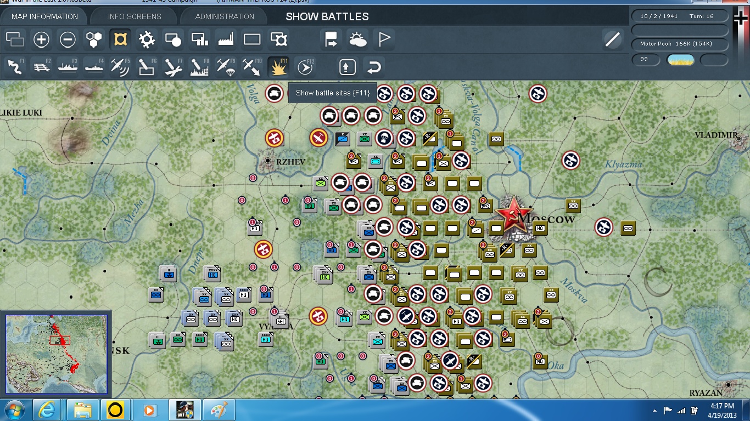Viewport: 750px width, 421px height.
Task: Toggle the factory display icon
Action: pos(226,39)
